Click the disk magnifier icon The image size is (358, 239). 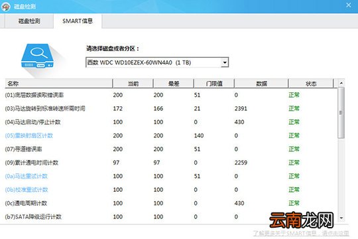click(x=38, y=56)
